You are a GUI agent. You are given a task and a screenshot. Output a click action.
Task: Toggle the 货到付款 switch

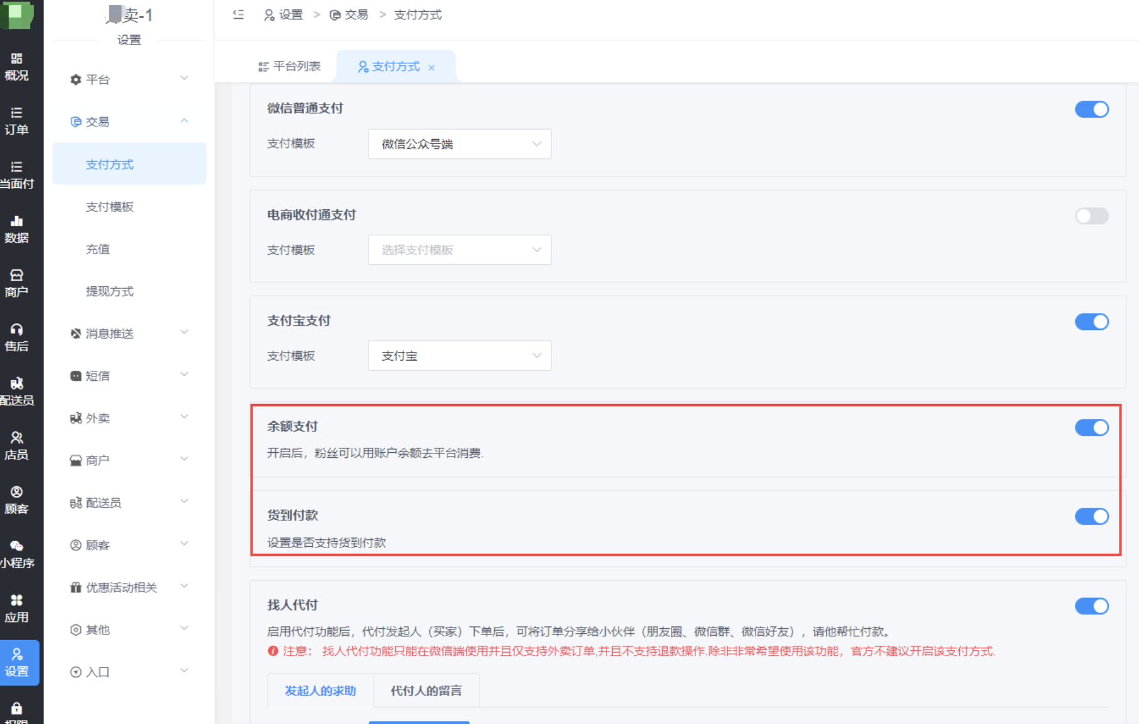[1092, 517]
